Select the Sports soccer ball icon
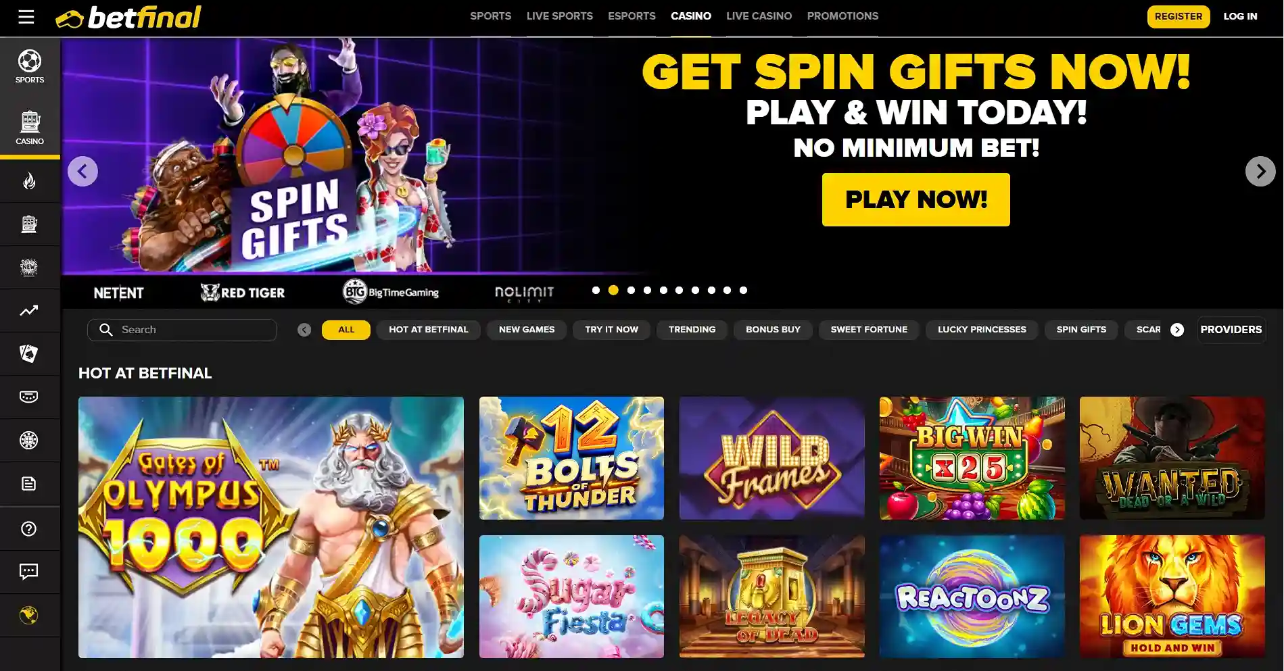This screenshot has height=671, width=1284. pyautogui.click(x=30, y=61)
